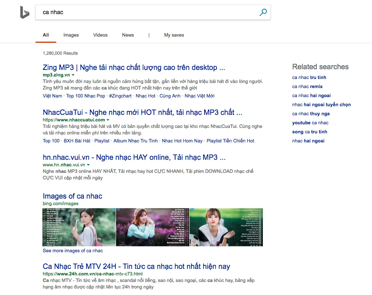The image size is (372, 295).
Task: Open the Top 100 Nhạc Pop sublink
Action: tap(86, 96)
